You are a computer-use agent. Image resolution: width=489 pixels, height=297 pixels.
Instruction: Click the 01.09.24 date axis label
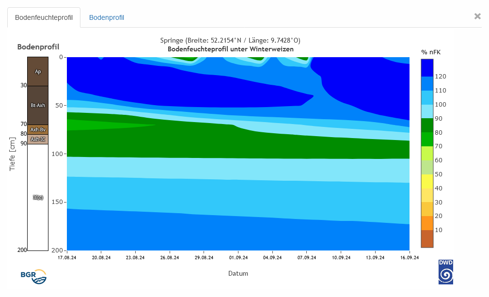pos(238,258)
